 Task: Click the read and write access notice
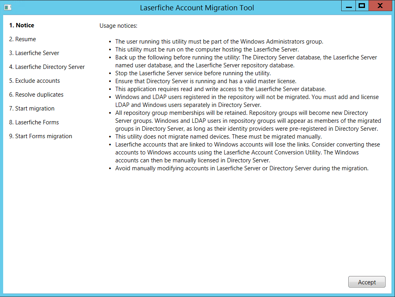(x=220, y=89)
